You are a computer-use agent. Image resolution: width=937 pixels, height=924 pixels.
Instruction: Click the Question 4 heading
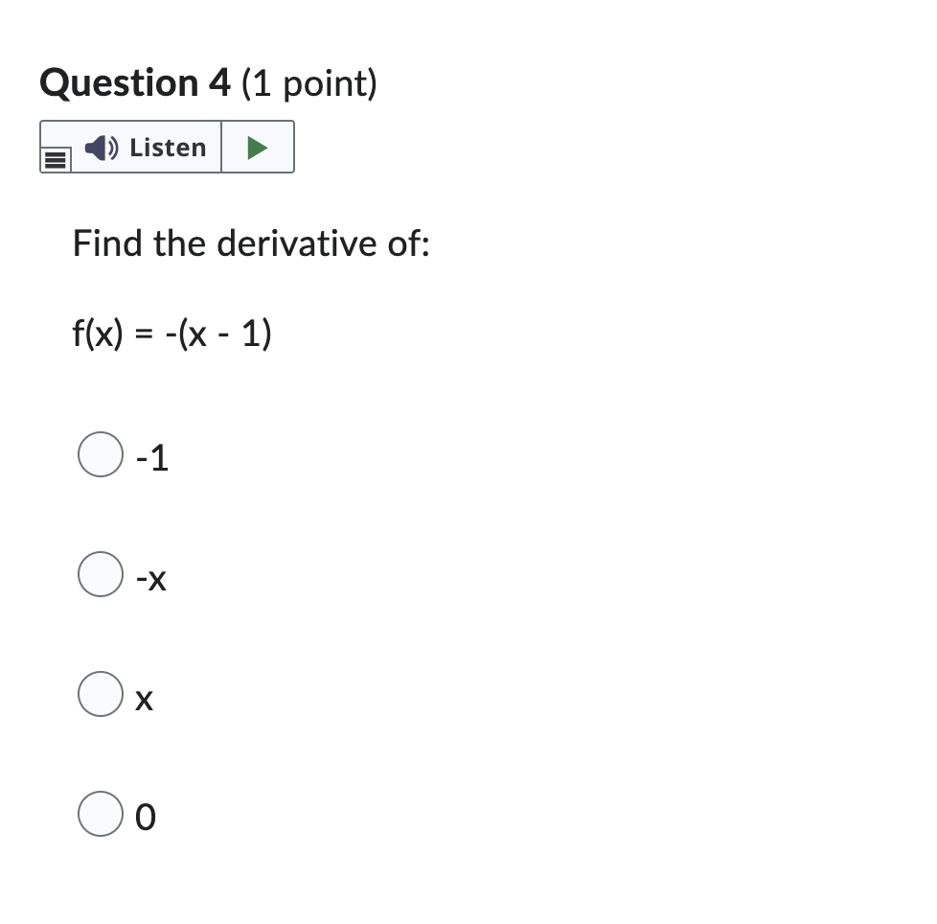pos(206,83)
